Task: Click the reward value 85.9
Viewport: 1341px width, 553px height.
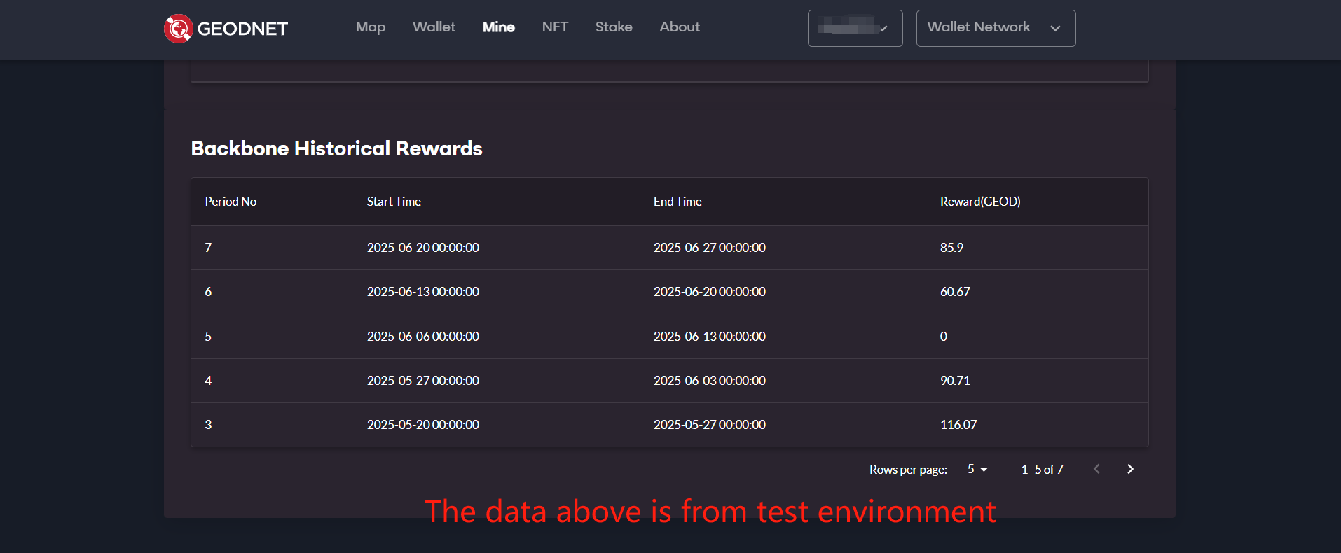Action: click(951, 248)
